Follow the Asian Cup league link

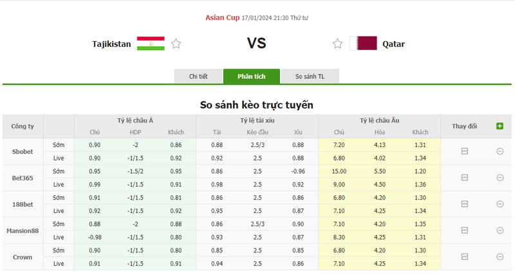222,17
